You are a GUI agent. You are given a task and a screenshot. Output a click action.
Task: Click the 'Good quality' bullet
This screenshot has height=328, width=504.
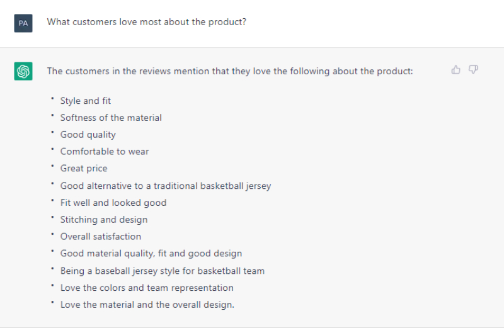tap(88, 135)
